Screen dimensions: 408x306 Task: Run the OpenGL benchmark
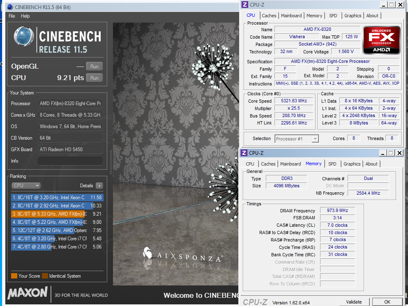(x=94, y=67)
